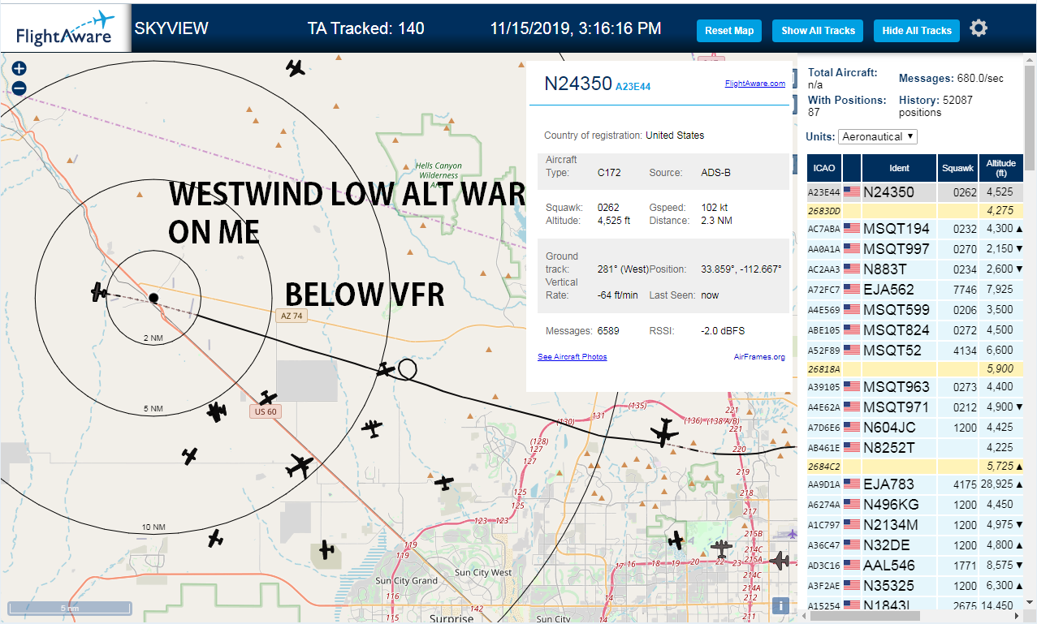
Task: Click the FlightAware logo
Action: [66, 29]
